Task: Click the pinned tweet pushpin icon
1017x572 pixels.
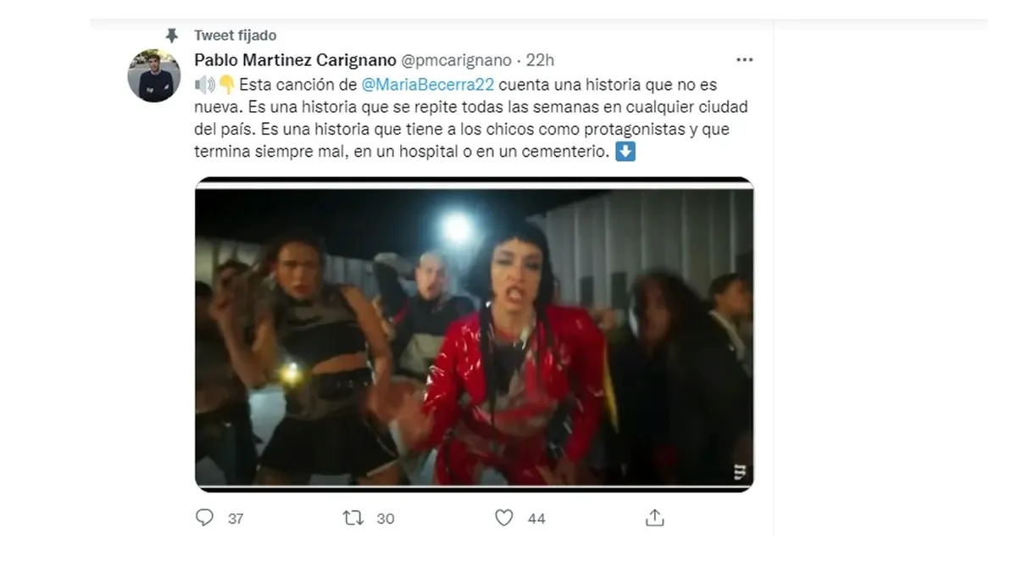Action: tap(172, 36)
